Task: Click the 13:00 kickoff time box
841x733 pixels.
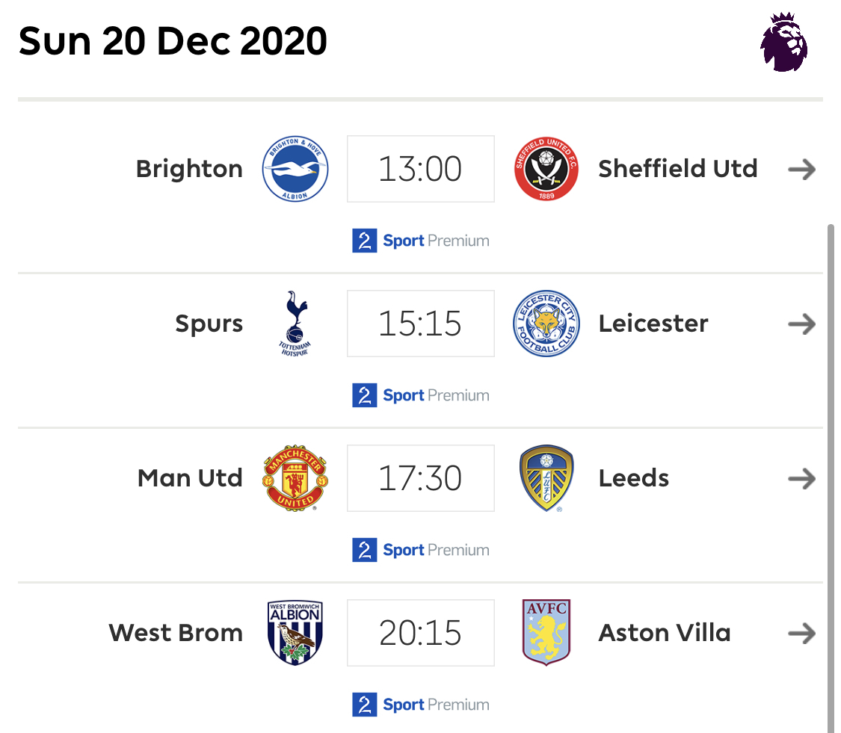Action: 420,169
